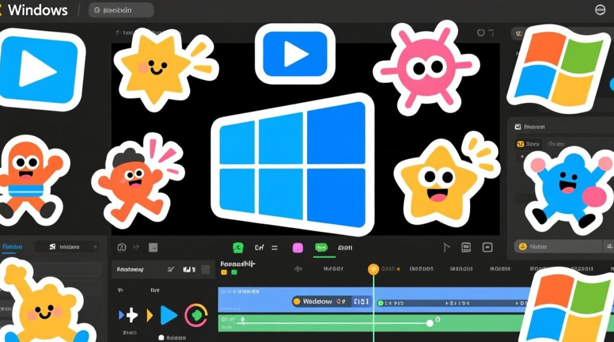Click the small yellow arrow playback icon
Viewport: 614px width, 342px height.
149,315
